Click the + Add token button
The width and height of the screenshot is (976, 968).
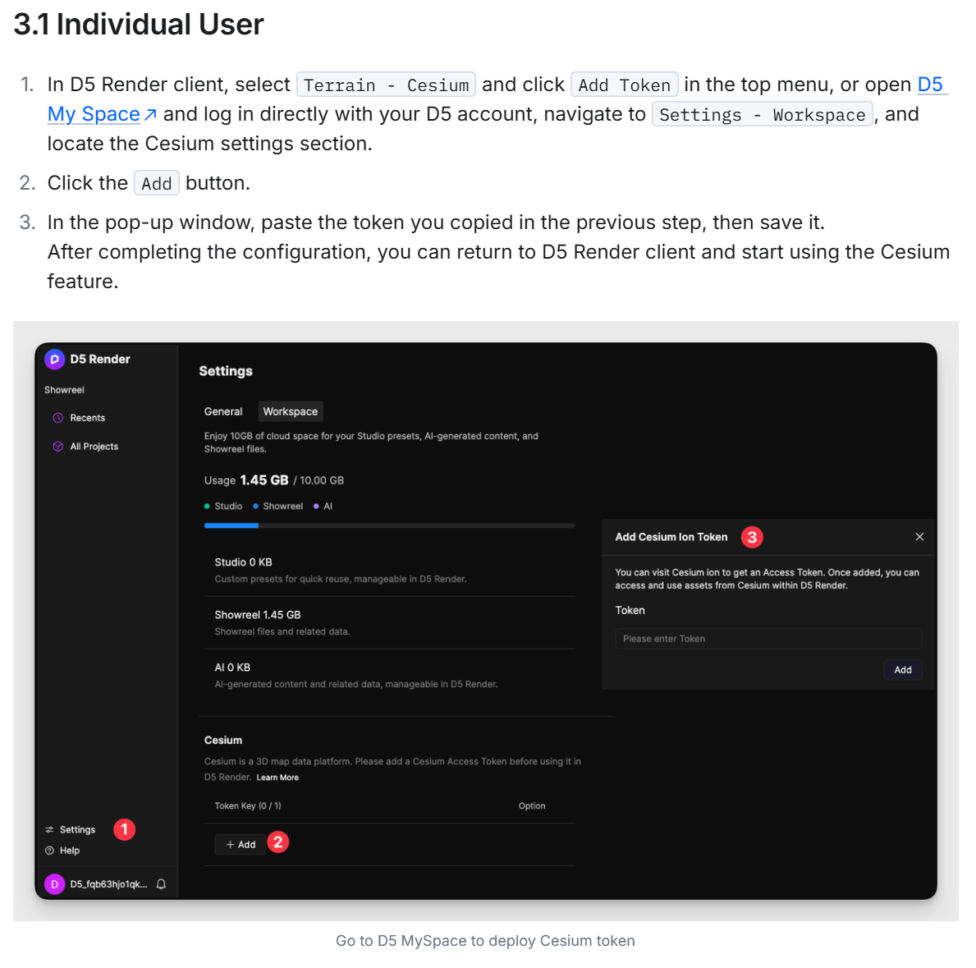[241, 844]
